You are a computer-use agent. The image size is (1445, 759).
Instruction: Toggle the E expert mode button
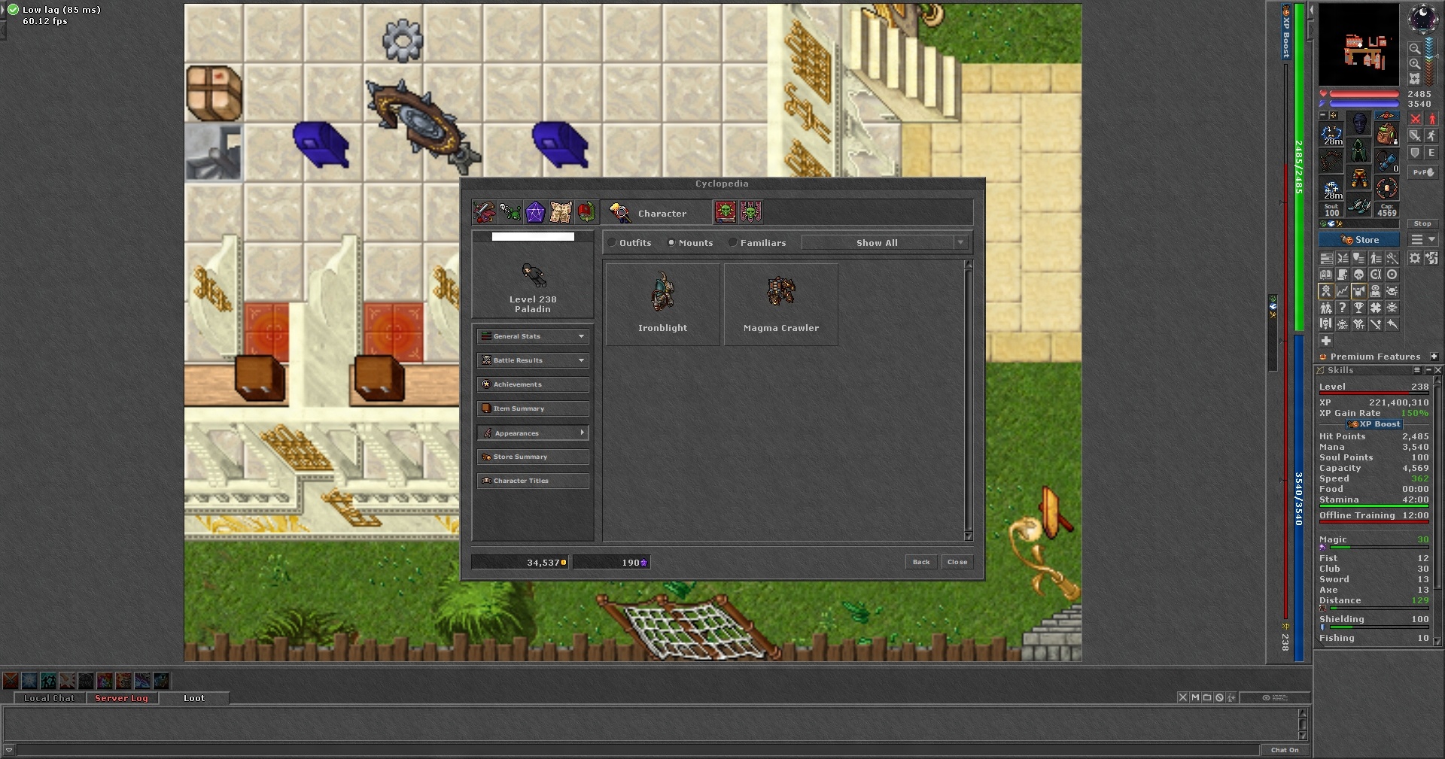click(x=1431, y=153)
